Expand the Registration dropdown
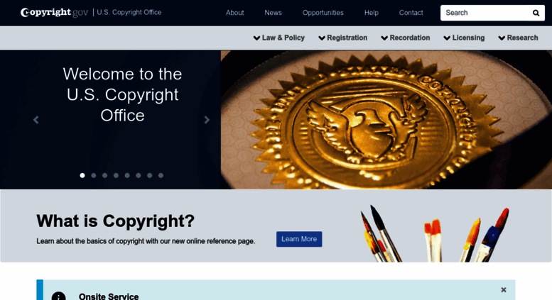This screenshot has height=300, width=552. coord(343,38)
